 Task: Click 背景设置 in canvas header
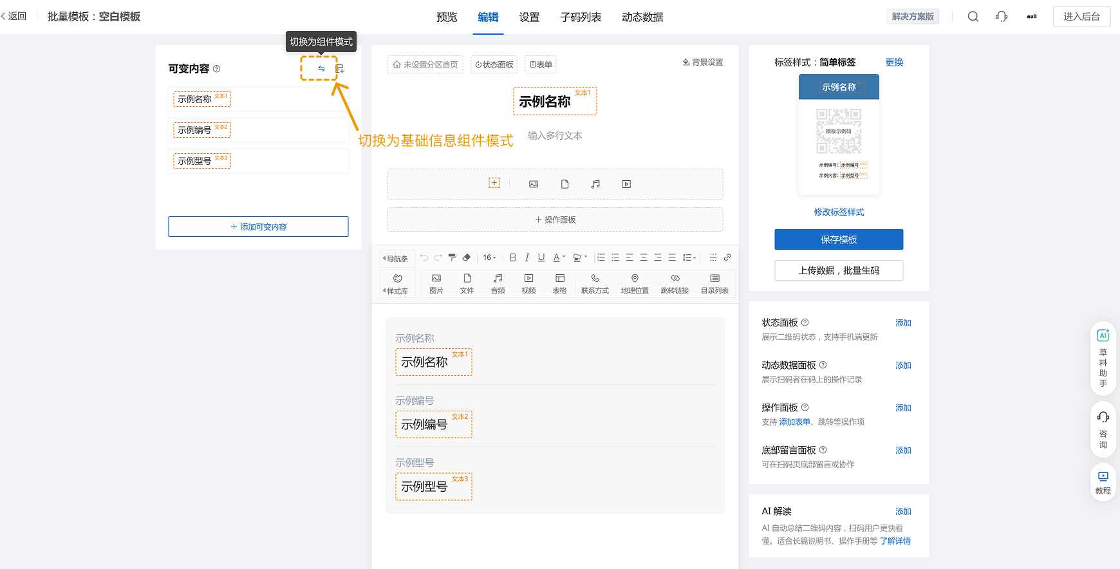703,62
